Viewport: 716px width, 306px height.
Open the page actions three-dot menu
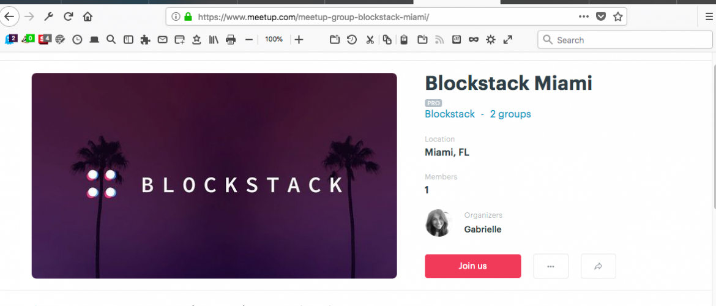pyautogui.click(x=584, y=17)
